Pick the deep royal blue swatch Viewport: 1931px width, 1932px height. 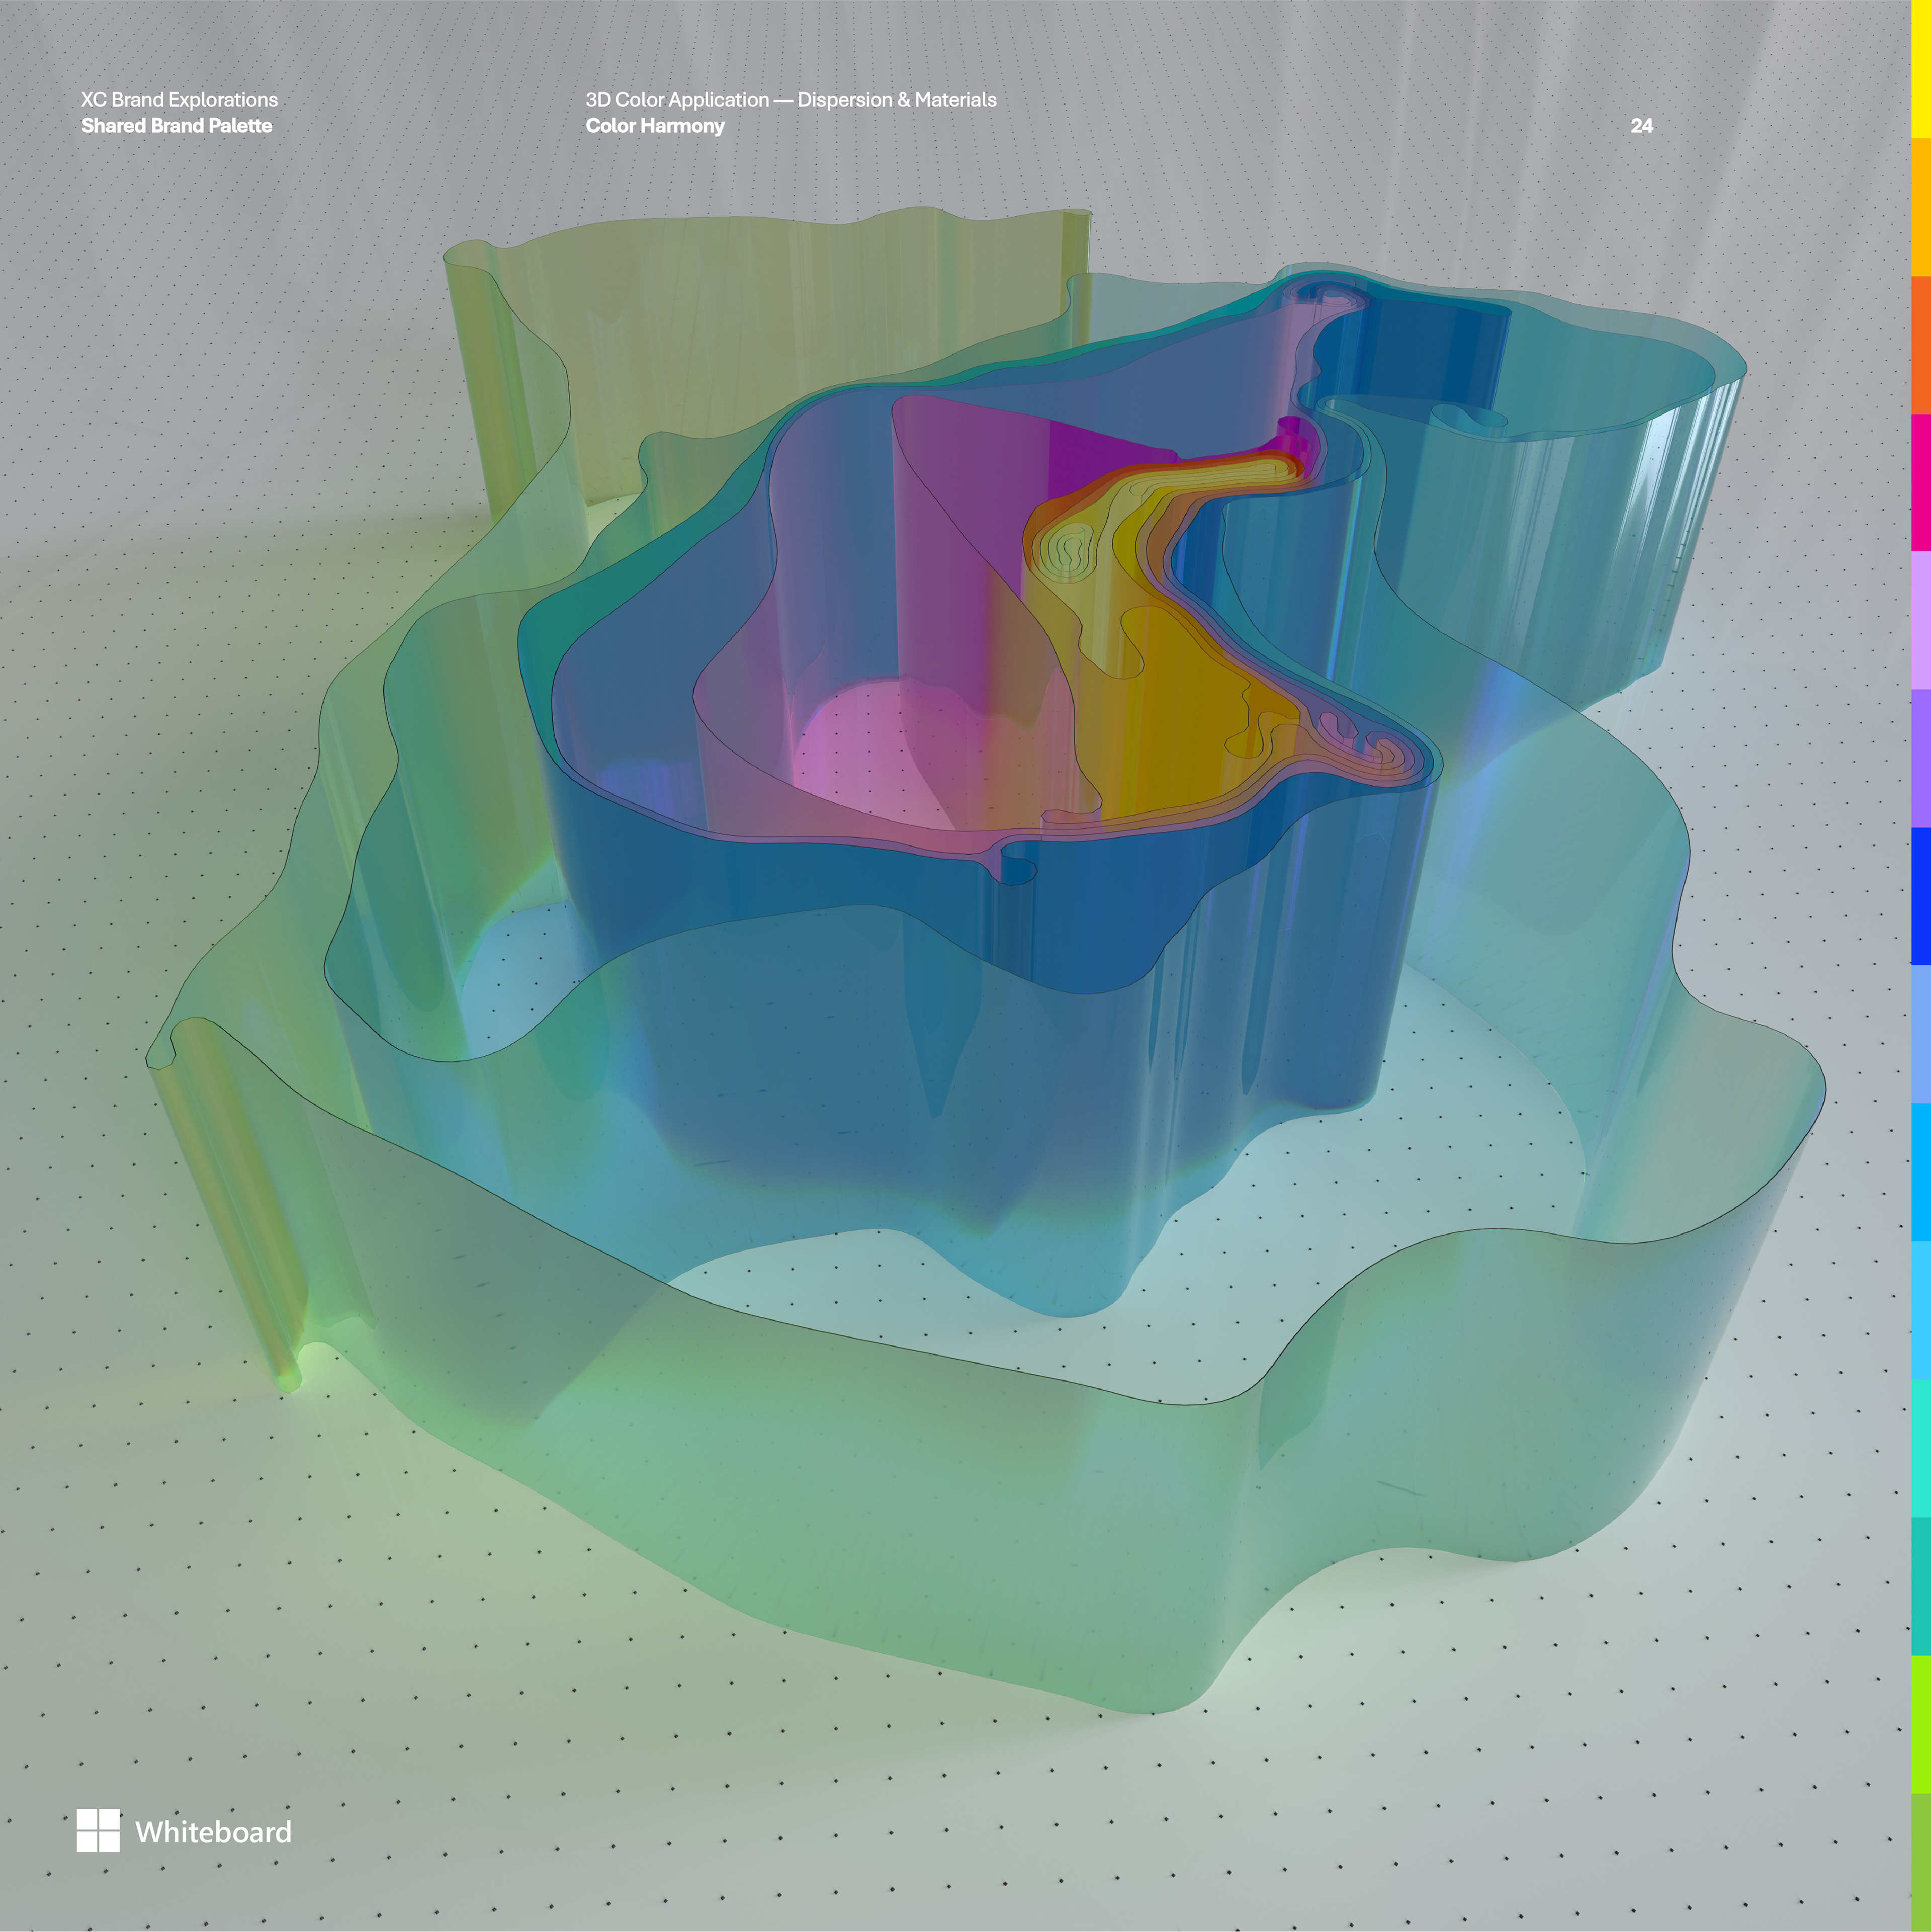[x=1920, y=896]
